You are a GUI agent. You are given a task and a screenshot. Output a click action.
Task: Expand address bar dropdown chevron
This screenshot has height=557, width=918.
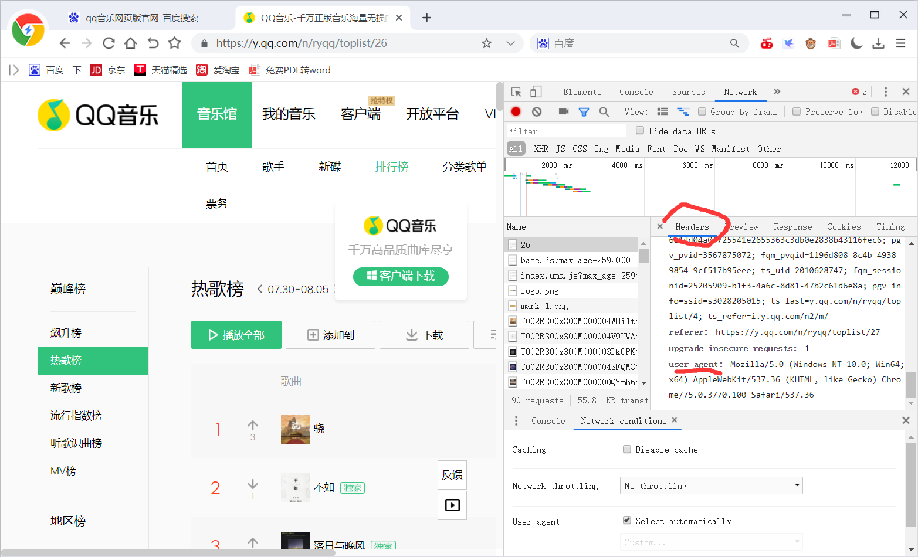tap(510, 43)
